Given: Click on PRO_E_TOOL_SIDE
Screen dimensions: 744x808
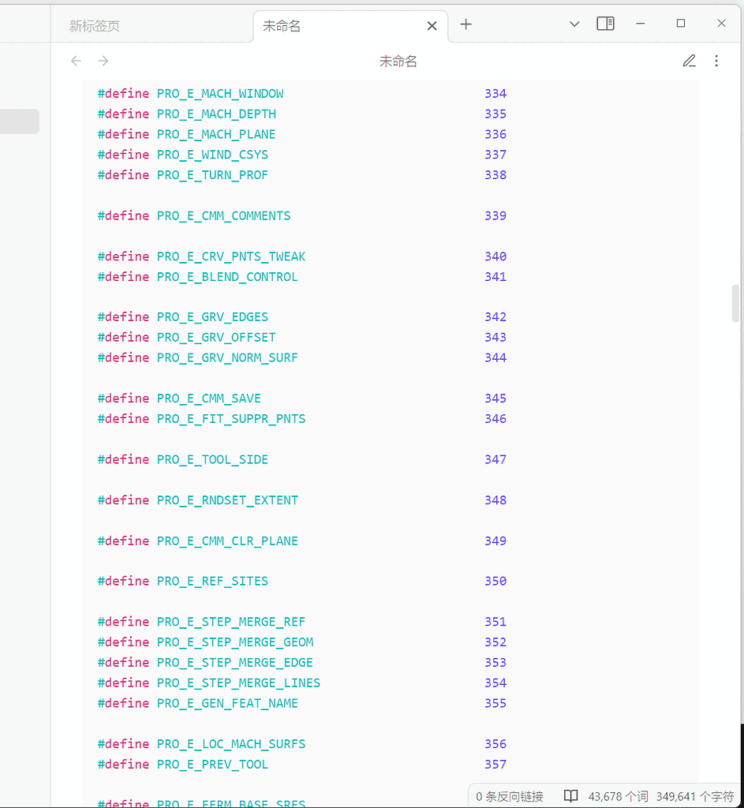Looking at the screenshot, I should pos(212,460).
